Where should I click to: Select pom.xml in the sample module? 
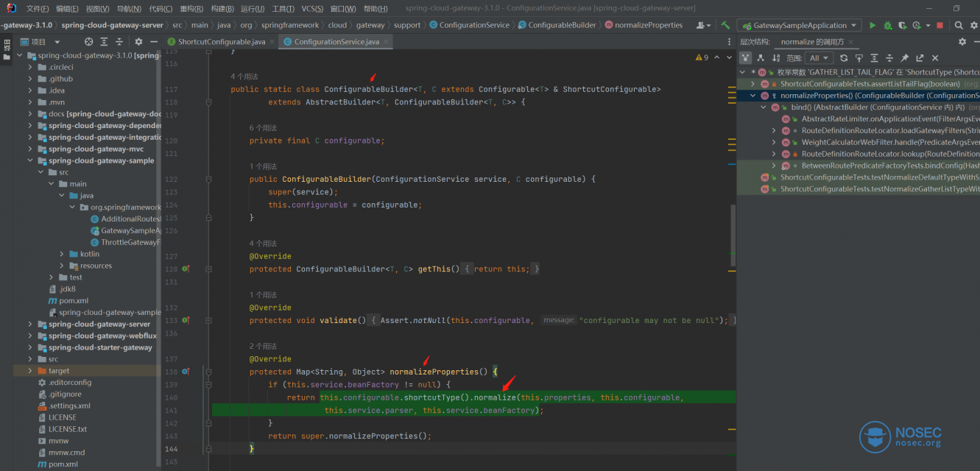[73, 301]
